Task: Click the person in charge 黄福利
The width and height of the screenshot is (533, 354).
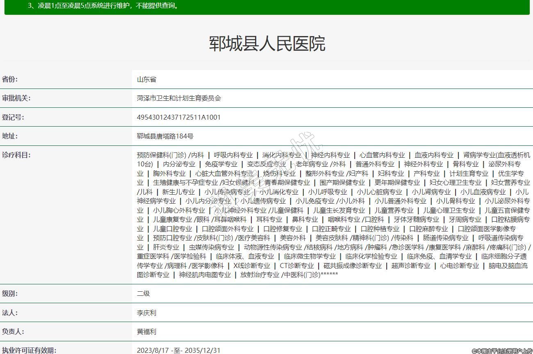Action: (x=146, y=332)
